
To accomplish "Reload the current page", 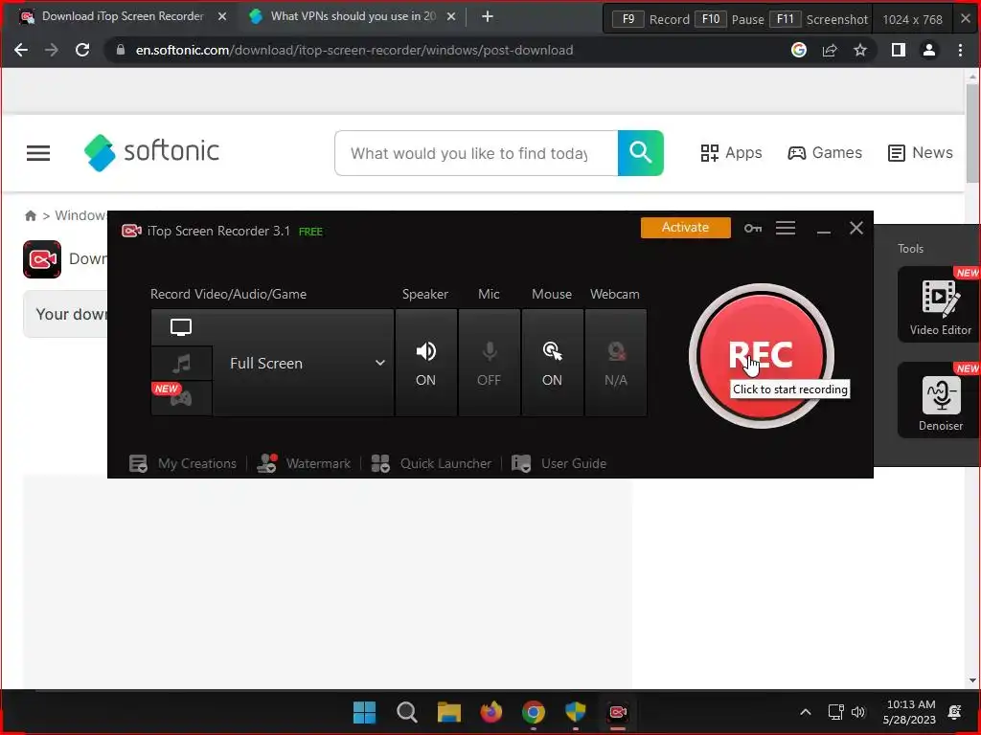I will pyautogui.click(x=82, y=50).
